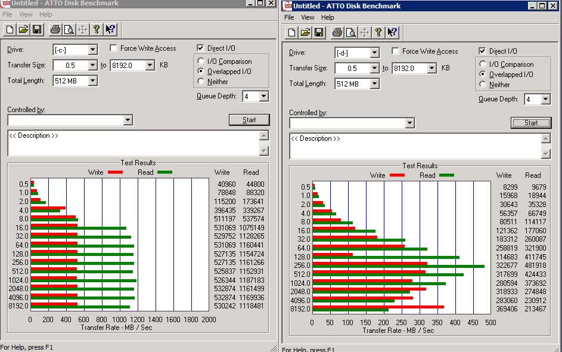Click Description text box in right window
Image resolution: width=562 pixels, height=352 pixels.
(415, 146)
